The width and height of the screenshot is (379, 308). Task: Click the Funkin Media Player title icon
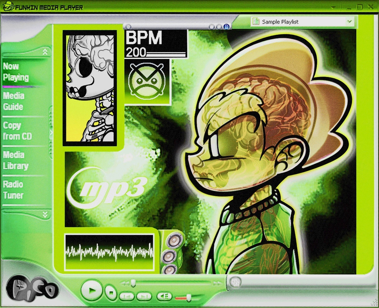(8, 6)
